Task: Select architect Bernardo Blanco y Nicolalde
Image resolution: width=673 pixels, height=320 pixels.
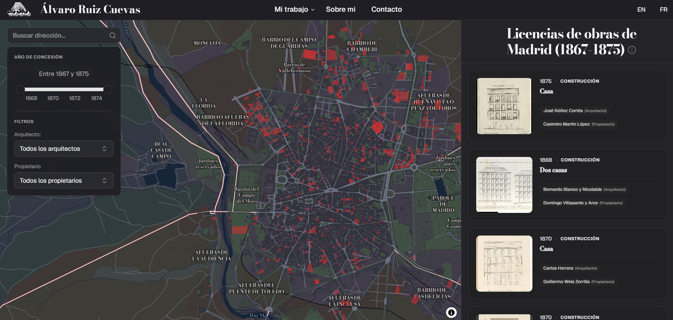Action: pos(584,189)
